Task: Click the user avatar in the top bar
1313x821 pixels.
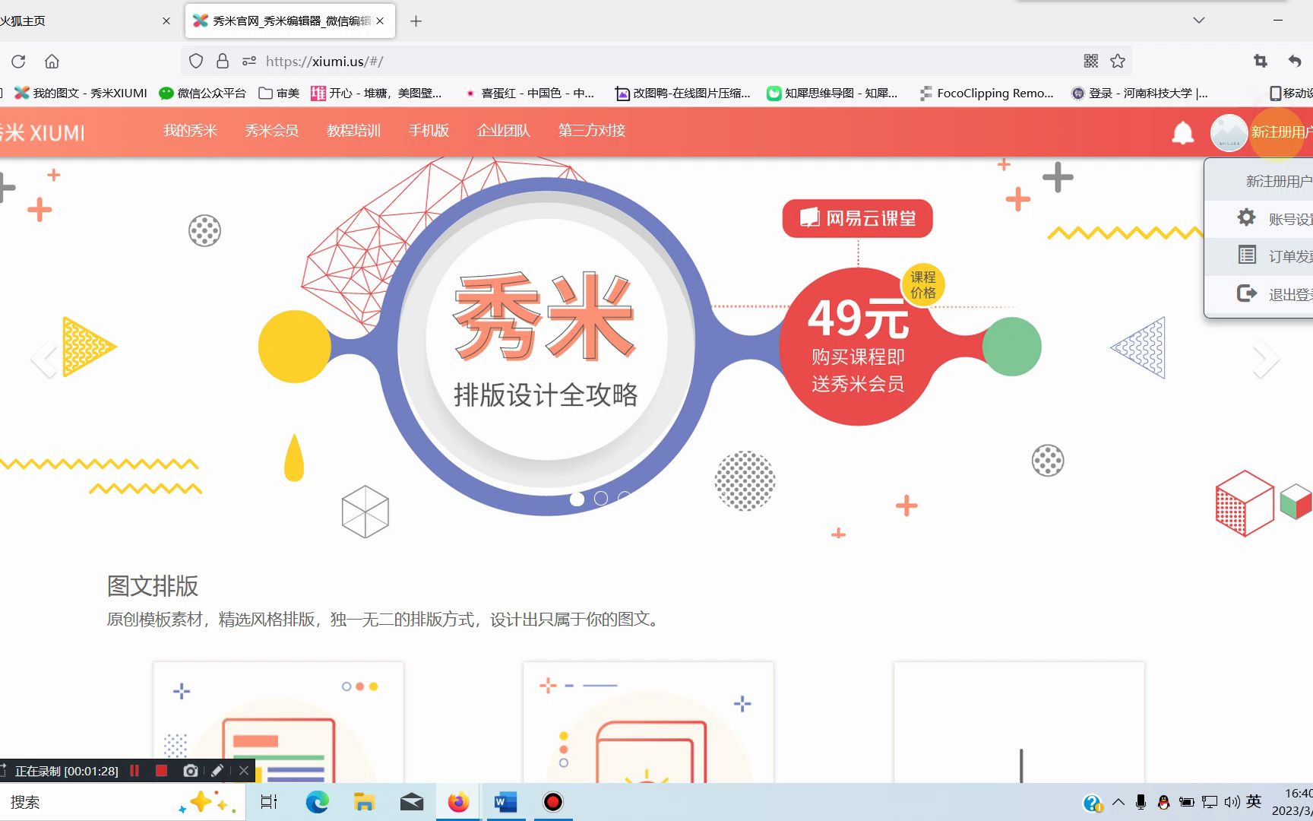Action: coord(1229,132)
